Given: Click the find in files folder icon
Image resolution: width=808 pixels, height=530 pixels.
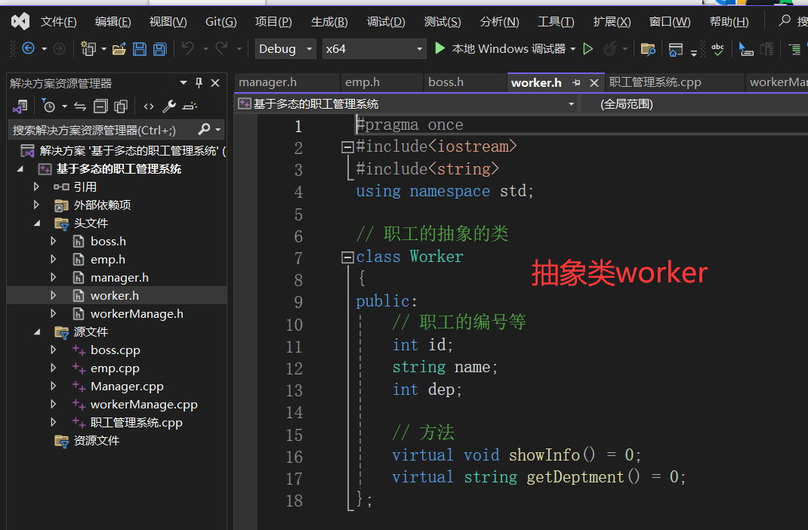Looking at the screenshot, I should click(648, 49).
